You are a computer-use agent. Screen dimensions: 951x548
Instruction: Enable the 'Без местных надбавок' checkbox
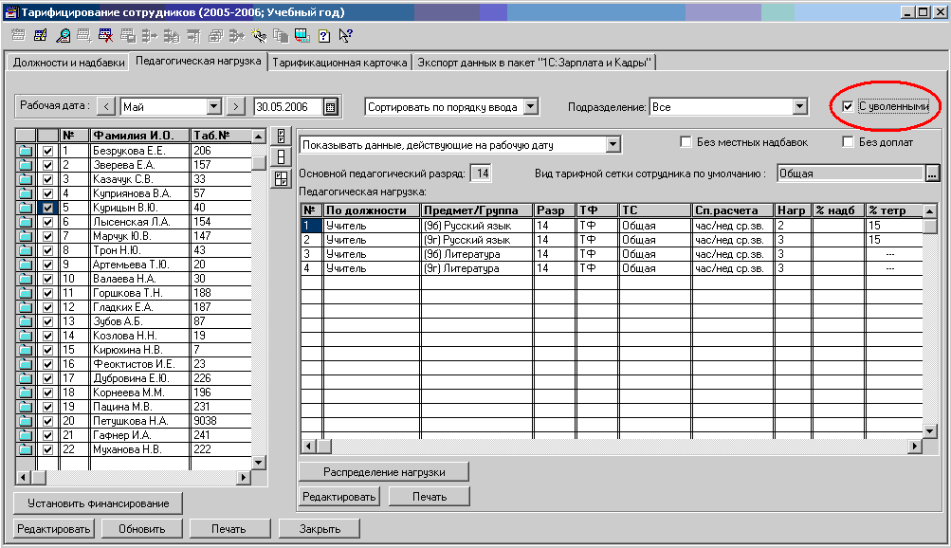[686, 143]
